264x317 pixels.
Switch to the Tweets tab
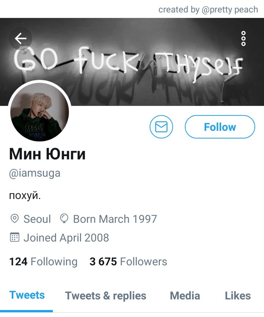click(x=27, y=295)
